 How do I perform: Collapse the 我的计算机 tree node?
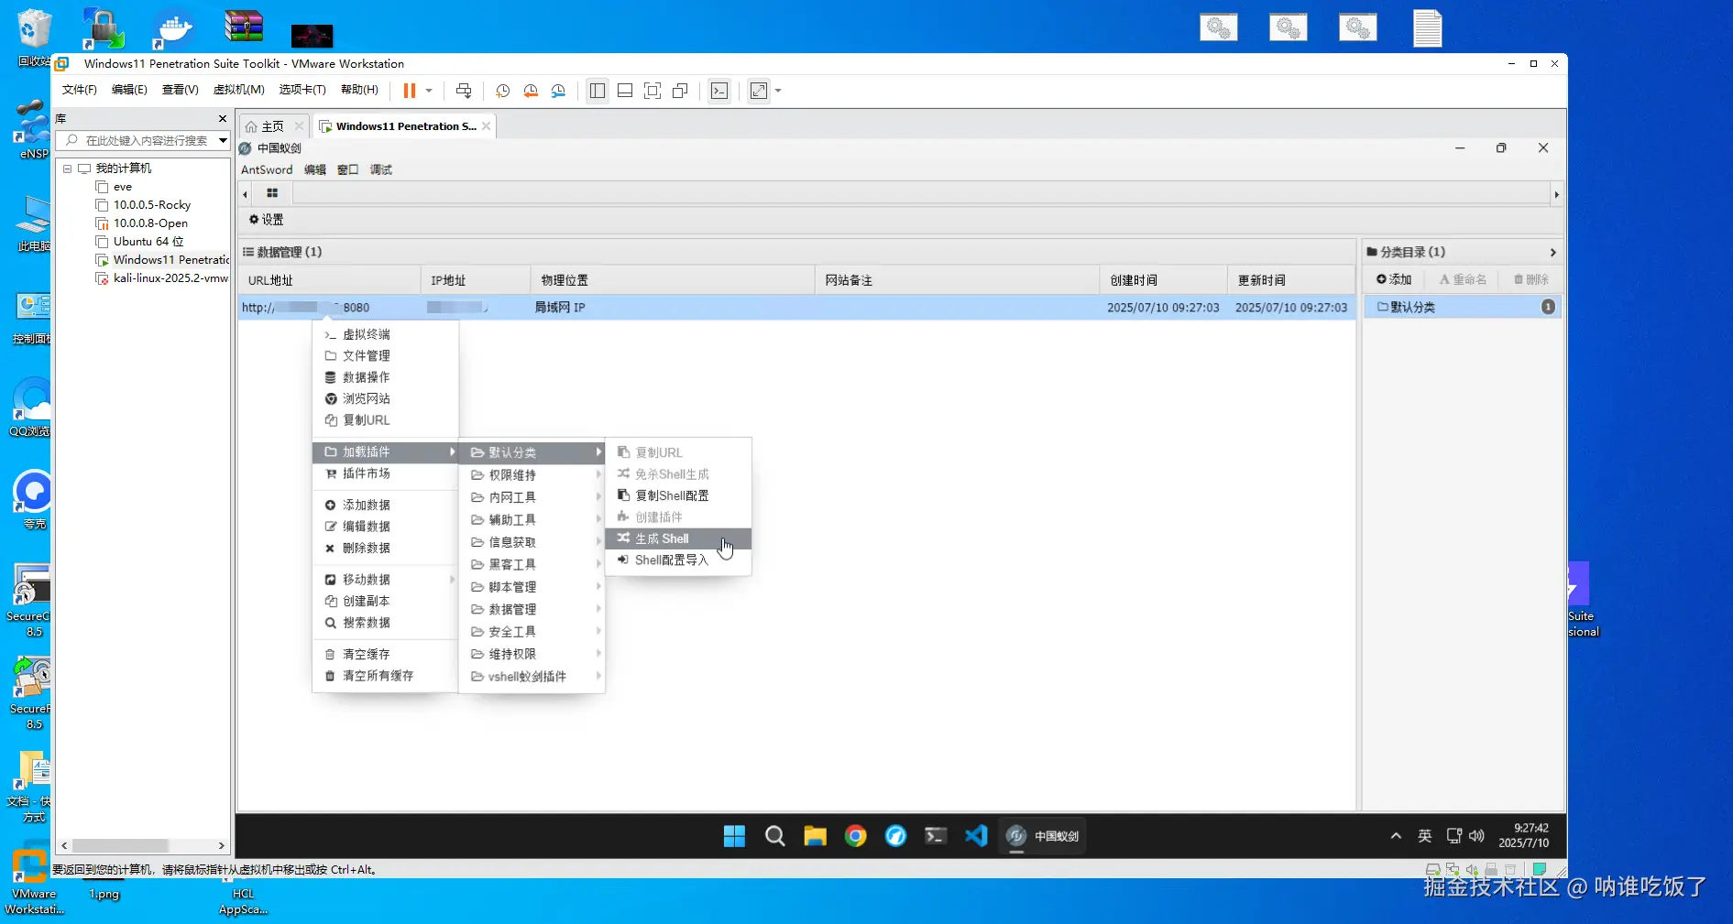click(x=67, y=168)
